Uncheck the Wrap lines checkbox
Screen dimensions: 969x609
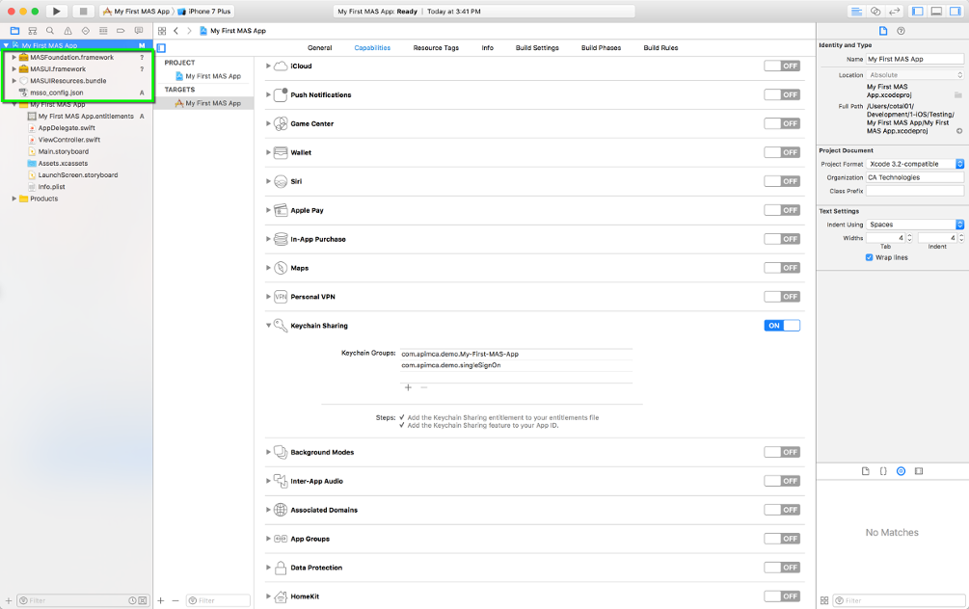(869, 257)
